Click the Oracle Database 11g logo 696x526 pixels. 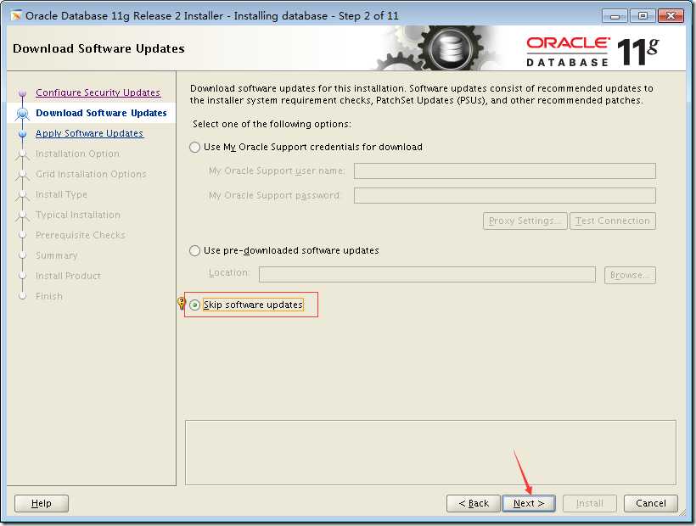click(592, 53)
